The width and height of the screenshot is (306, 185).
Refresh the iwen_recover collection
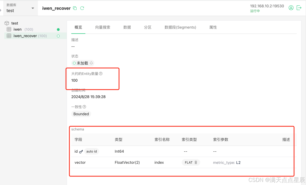coord(82,8)
